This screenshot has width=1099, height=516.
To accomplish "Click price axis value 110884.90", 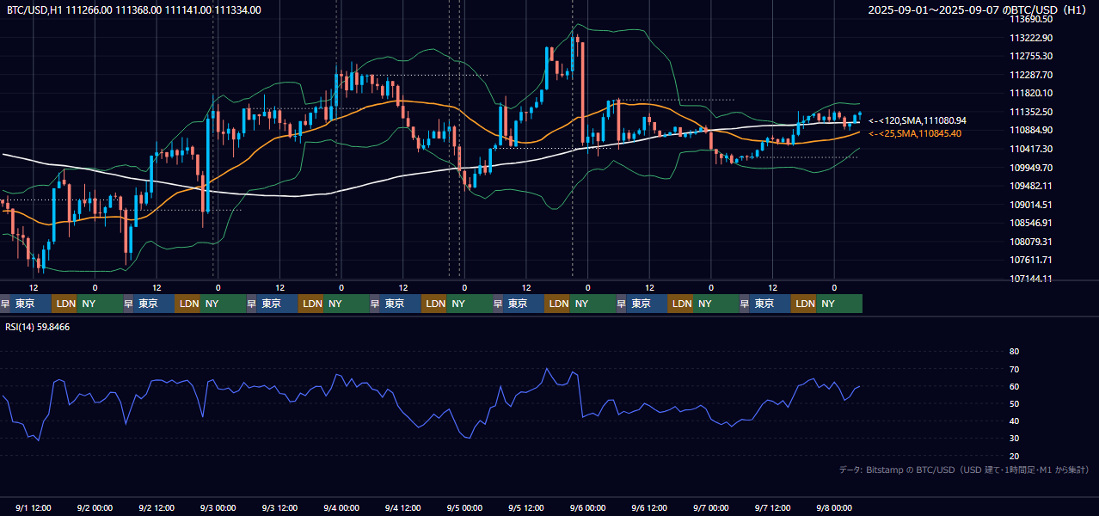I will pos(1031,130).
